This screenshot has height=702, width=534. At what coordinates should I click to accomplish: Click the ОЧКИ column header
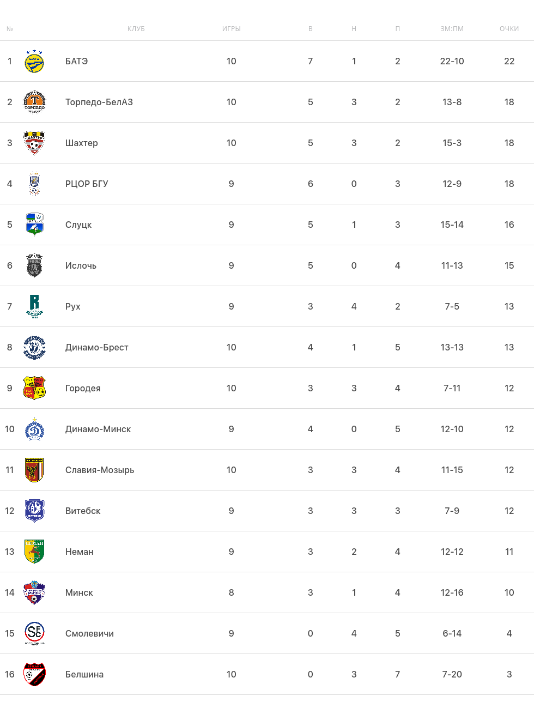(x=509, y=29)
